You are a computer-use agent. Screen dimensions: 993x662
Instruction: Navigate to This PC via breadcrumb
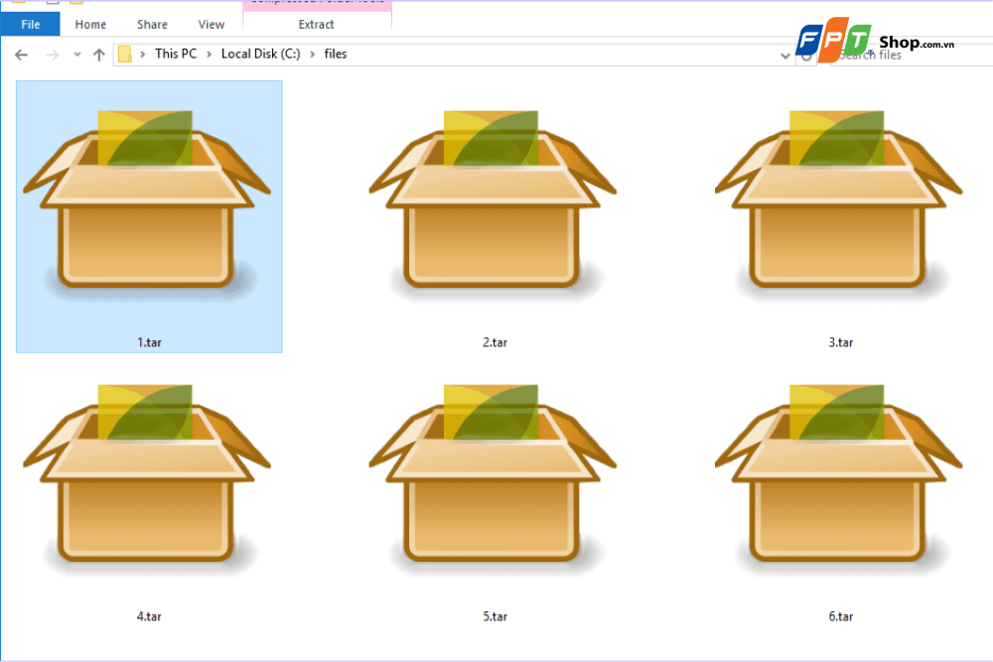coord(176,54)
